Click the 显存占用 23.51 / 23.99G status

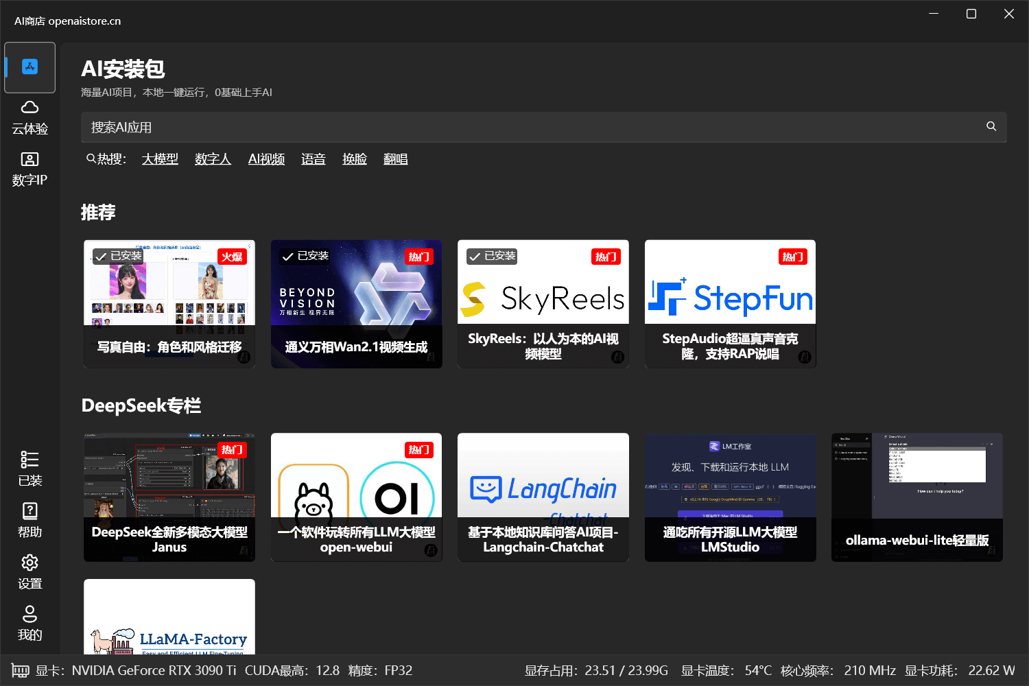[596, 670]
